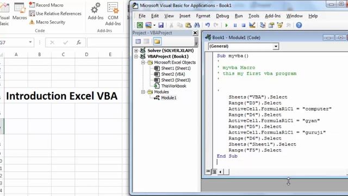This screenshot has height=196, width=348.
Task: Click the Copy icon in VBA toolbar
Action: [180, 25]
